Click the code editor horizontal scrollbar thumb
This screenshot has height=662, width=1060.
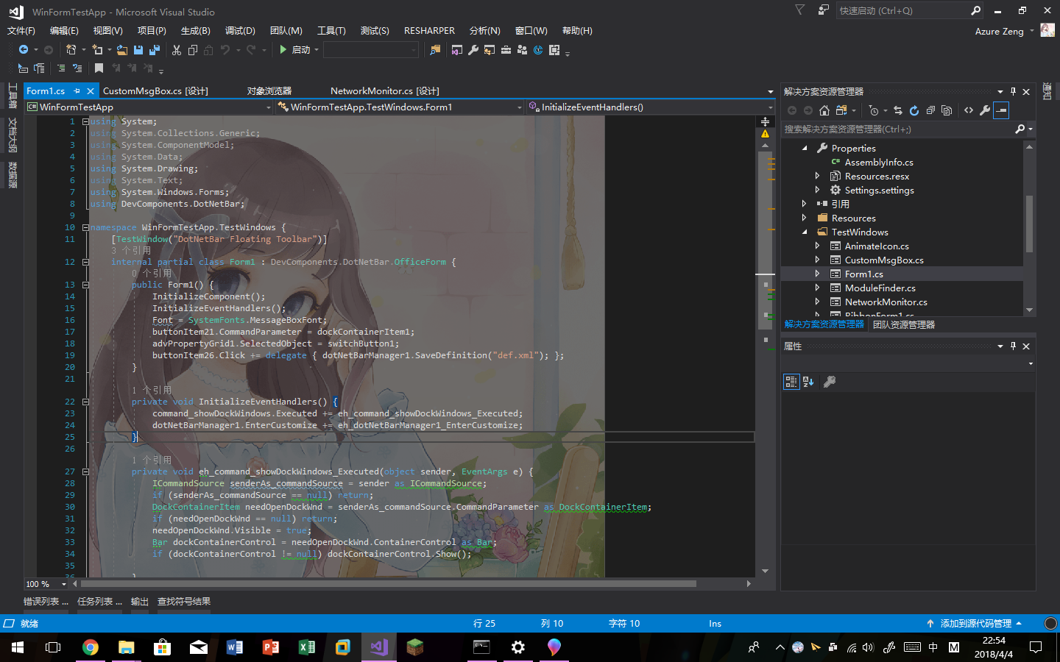[x=388, y=584]
